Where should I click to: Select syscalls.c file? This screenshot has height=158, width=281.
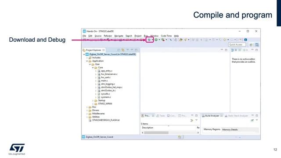pyautogui.click(x=105, y=94)
